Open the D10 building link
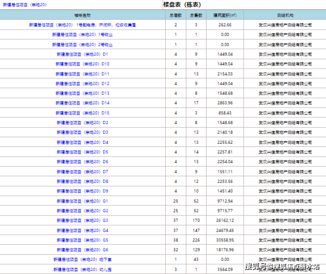 tap(82, 64)
